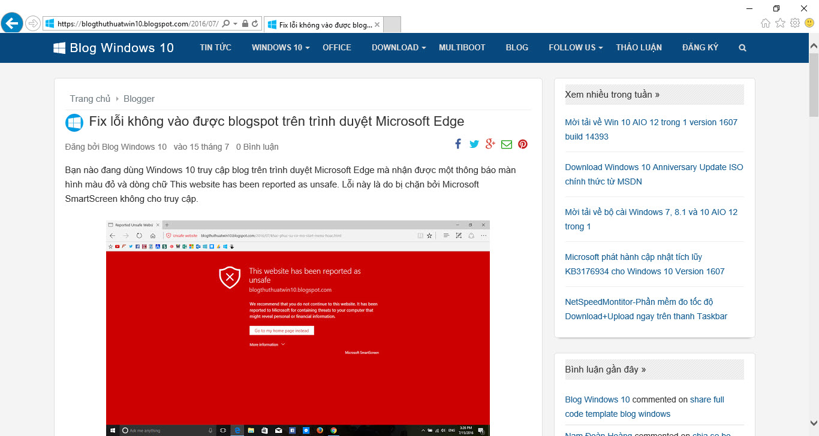This screenshot has height=436, width=819.
Task: Click 'Blog Windows 10' commenter name link
Action: 597,399
